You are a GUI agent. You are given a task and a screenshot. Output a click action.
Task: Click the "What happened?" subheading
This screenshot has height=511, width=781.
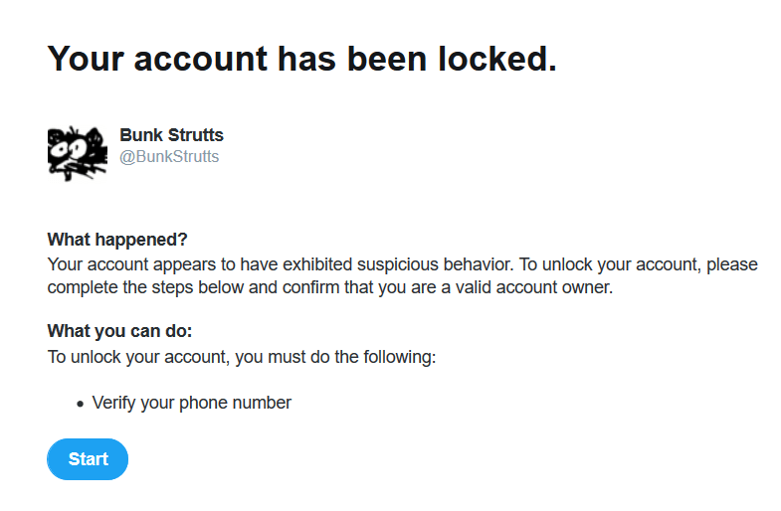point(117,240)
